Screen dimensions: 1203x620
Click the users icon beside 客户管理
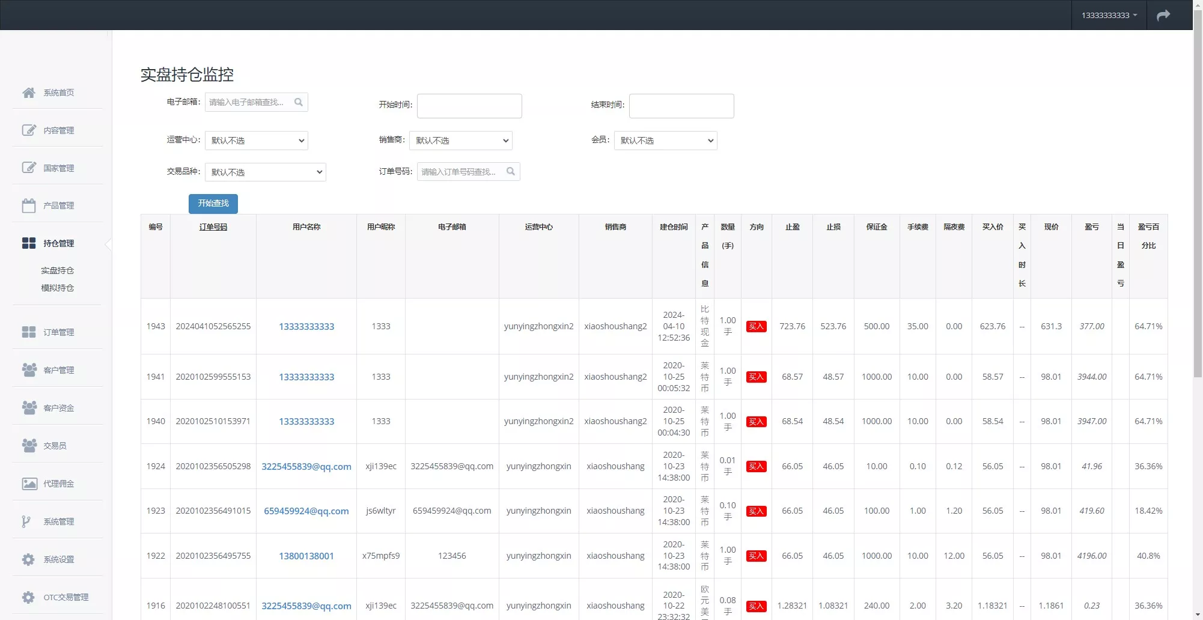coord(28,370)
